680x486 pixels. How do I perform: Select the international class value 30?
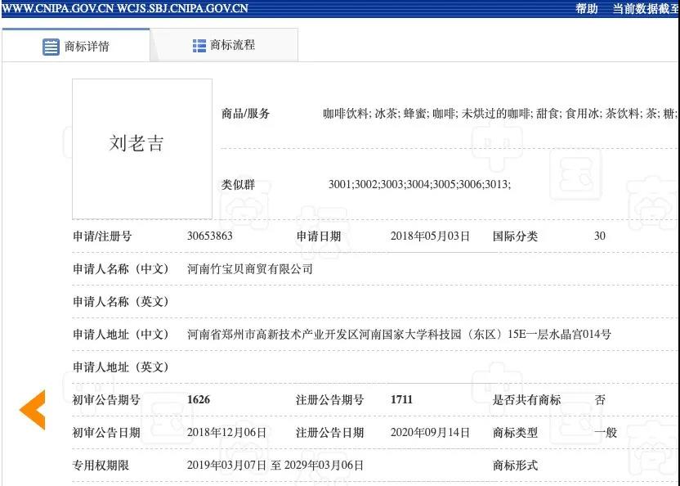point(600,236)
